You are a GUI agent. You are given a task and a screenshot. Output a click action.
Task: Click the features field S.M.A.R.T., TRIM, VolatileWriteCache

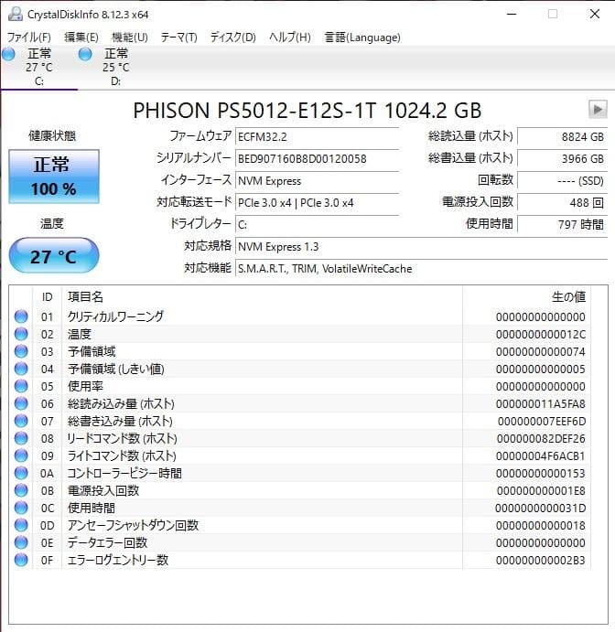[x=421, y=268]
